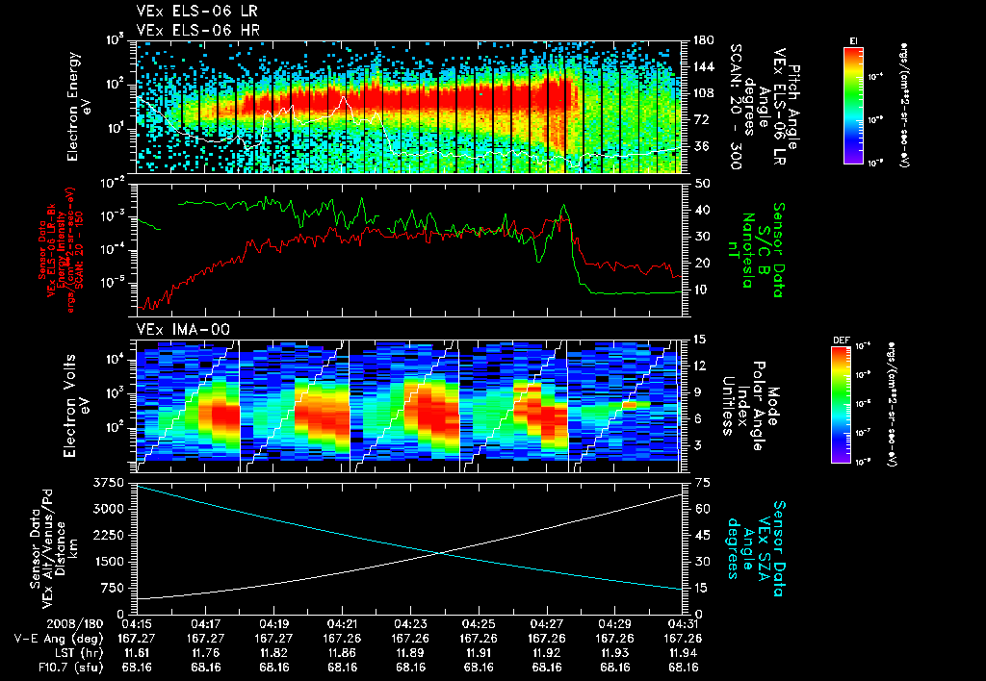The width and height of the screenshot is (986, 681).
Task: Click the green "S/C B Nanotesla" axis label
Action: point(755,250)
